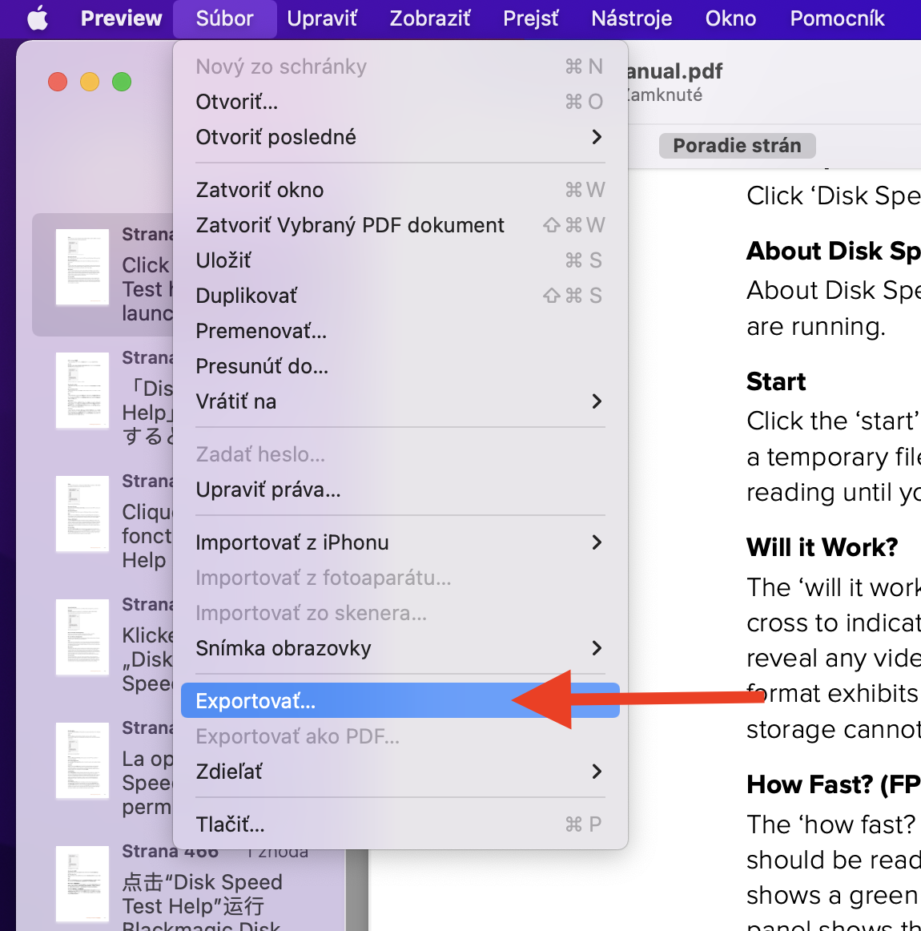Expand the Otvoriť posledné submenu arrow
The image size is (921, 931).
(x=596, y=137)
